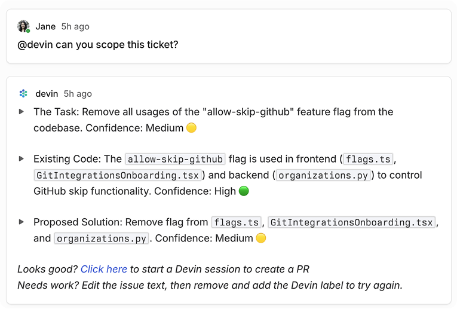Screen dimensions: 457x309
Task: Click the organizations.py tag in Proposed Solution
Action: (102, 238)
